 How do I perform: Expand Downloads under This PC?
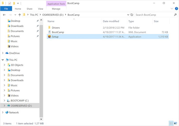[4, 80]
